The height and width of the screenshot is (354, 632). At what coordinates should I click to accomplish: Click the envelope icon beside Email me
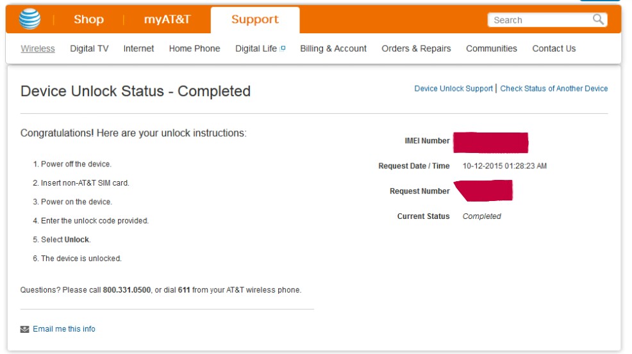point(25,329)
